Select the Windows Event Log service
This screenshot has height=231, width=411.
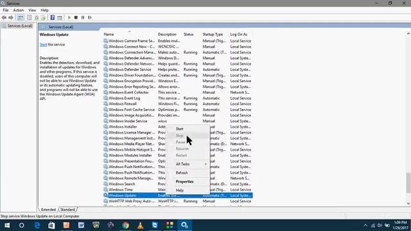177,98
